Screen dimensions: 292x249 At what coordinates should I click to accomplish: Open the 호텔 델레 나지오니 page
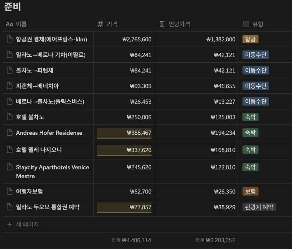coord(39,150)
